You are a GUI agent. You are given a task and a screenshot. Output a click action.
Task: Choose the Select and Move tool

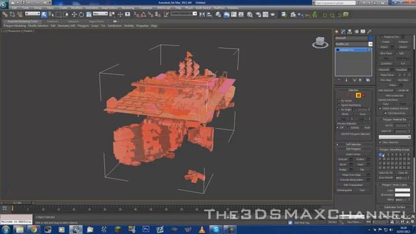(74, 14)
